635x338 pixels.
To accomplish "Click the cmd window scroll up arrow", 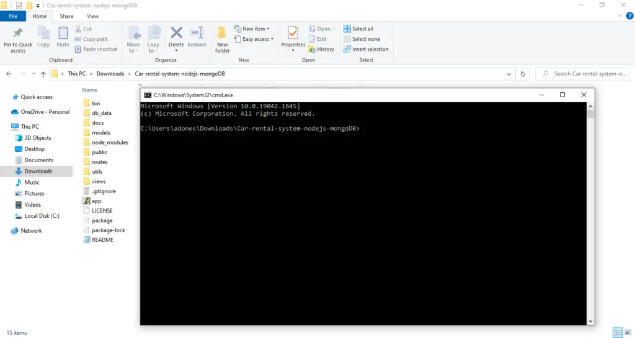I will tap(590, 106).
